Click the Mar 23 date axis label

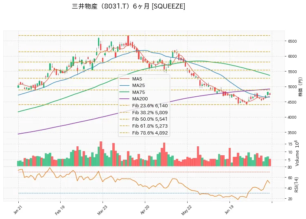click(x=102, y=210)
